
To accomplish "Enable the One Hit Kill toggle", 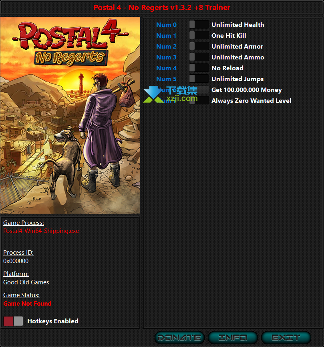I will tap(199, 35).
